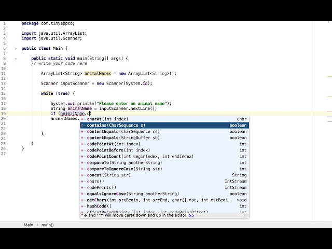Click 'import java.util.ArrayList;' line
This screenshot has height=249, width=332.
click(54, 33)
